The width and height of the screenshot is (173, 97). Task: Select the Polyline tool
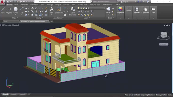click(9, 10)
